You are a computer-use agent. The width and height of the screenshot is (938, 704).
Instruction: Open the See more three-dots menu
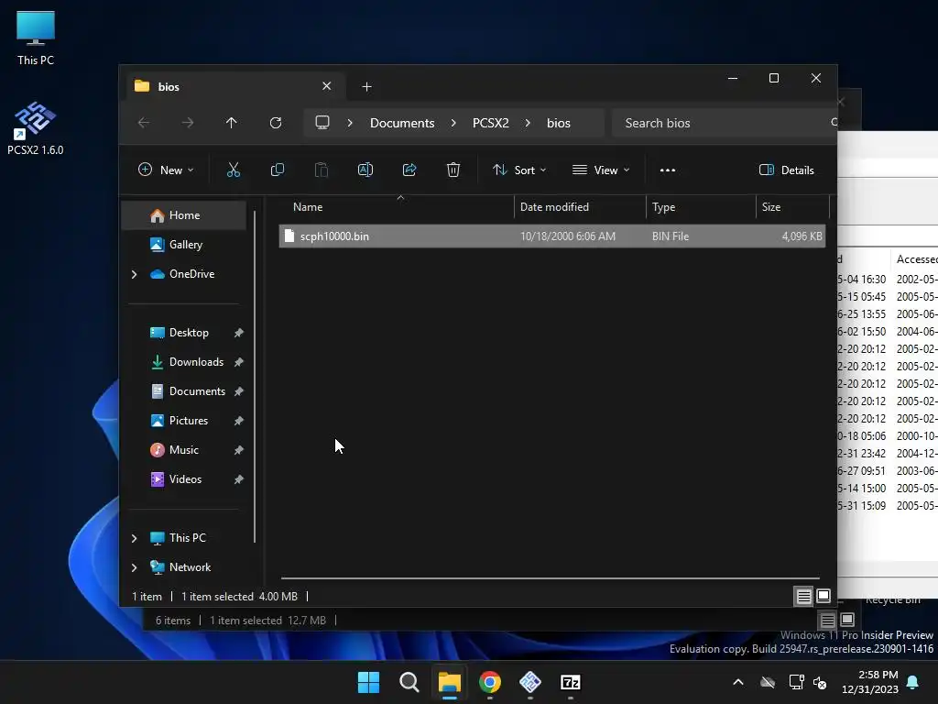[x=668, y=170]
